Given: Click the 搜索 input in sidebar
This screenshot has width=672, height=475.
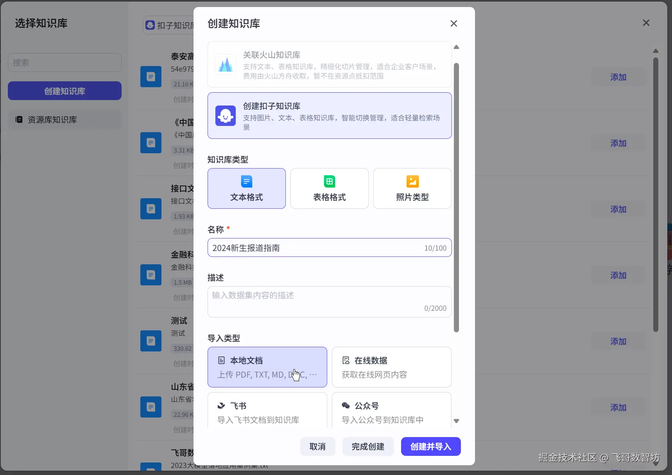Looking at the screenshot, I should coord(65,63).
